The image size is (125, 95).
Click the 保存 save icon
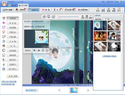[x=103, y=10]
